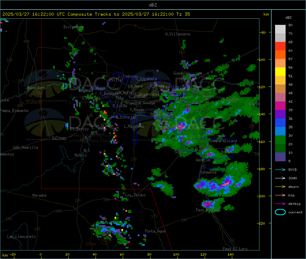The image size is (306, 259).
Task: Click the 'Lag.Llancanelo' map label
Action: (x=21, y=237)
